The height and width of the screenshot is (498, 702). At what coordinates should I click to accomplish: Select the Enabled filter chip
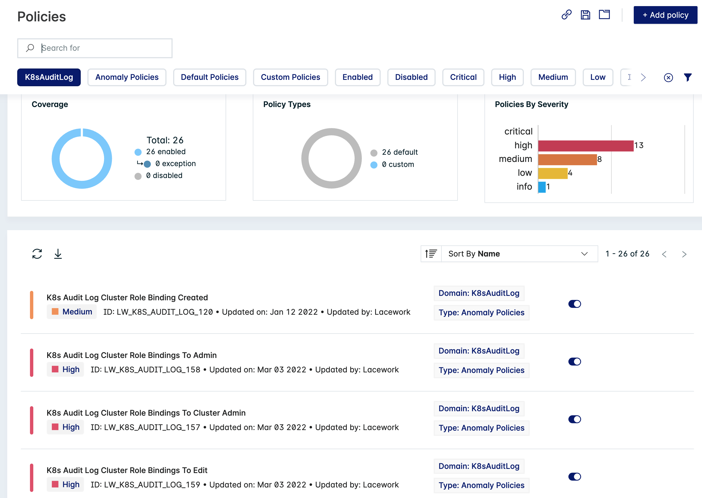coord(357,77)
